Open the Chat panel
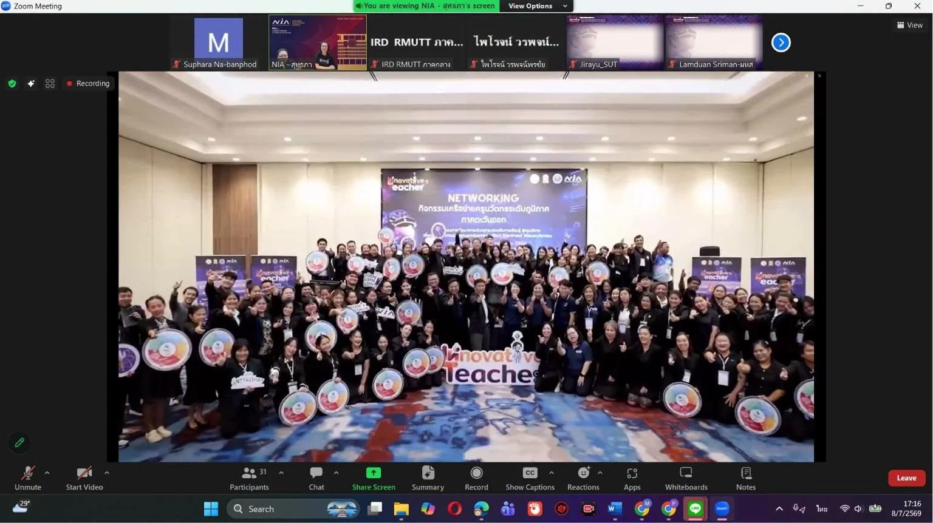The image size is (933, 523). click(316, 478)
